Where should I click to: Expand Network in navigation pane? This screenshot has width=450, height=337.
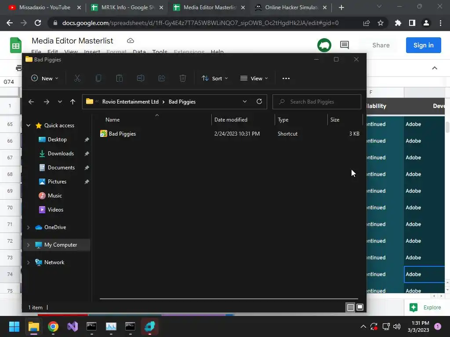pos(29,262)
